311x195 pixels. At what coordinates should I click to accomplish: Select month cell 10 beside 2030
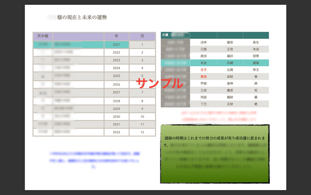pyautogui.click(x=142, y=117)
